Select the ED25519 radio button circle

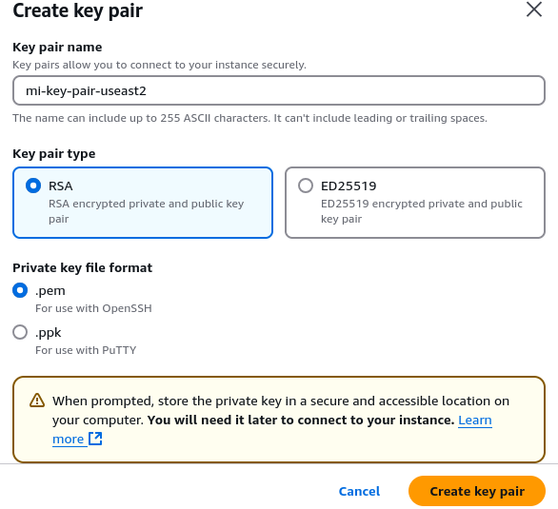coord(306,186)
